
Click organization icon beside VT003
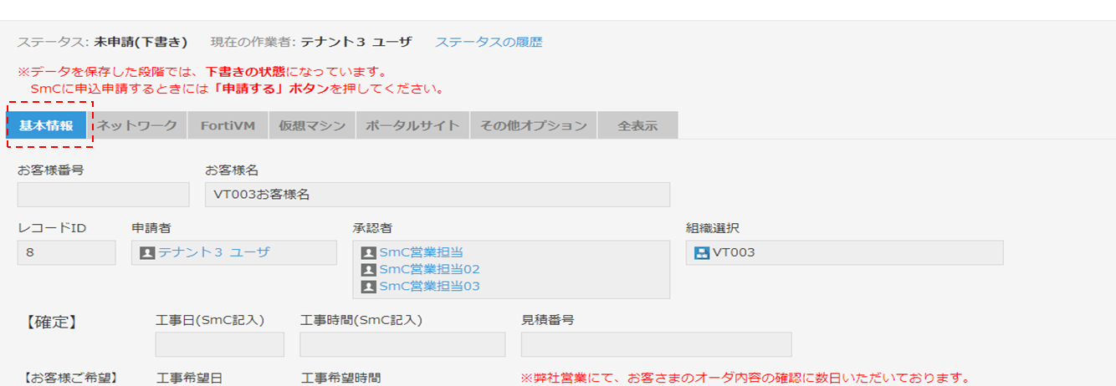tap(702, 252)
